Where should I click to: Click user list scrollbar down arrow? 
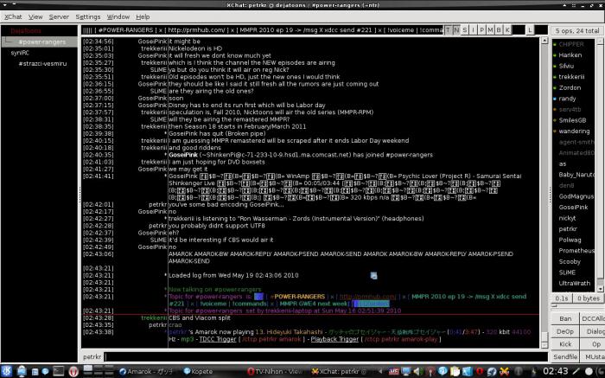tap(601, 289)
